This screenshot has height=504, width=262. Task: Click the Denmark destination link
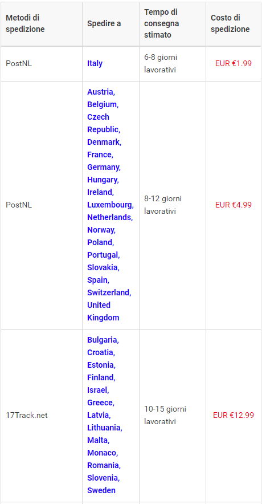[103, 142]
